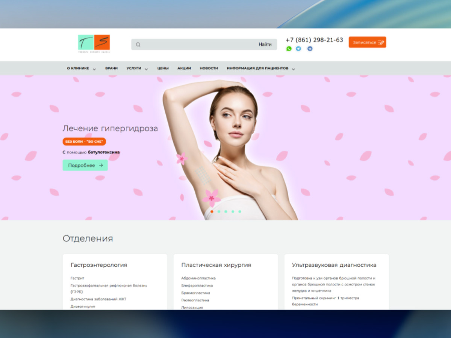Open the Цены menu item

(x=163, y=68)
